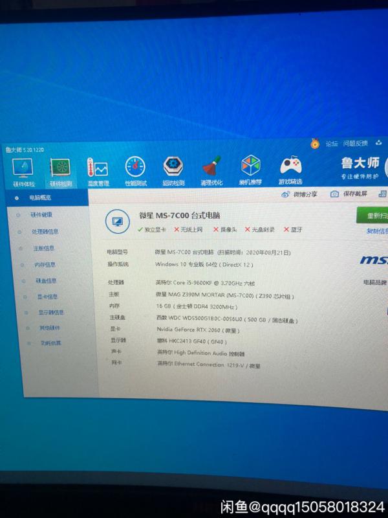Click HKC2413 GF40 monitor text
This screenshot has width=388, height=518.
click(191, 341)
